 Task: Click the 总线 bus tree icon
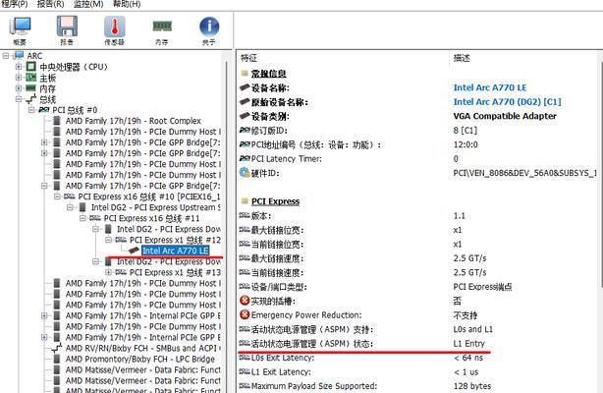[31, 99]
